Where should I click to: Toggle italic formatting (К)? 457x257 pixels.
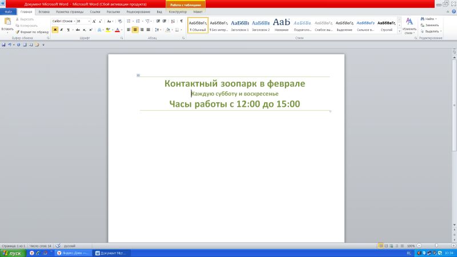62,30
